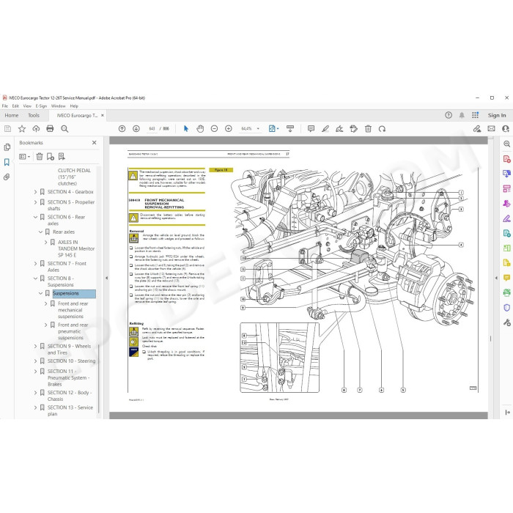Viewport: 513px width, 513px height.
Task: Expand SECTION 12 - Body - Chassis
Action: 35,393
